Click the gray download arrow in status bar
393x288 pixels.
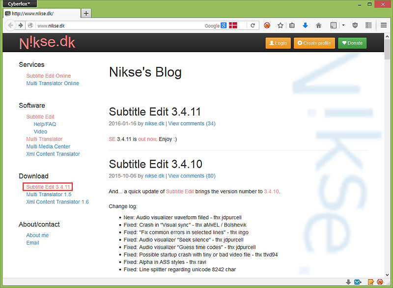click(348, 282)
